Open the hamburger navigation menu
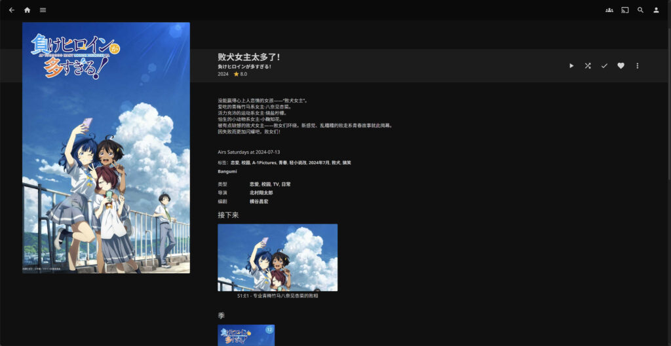This screenshot has height=346, width=671. [x=43, y=10]
